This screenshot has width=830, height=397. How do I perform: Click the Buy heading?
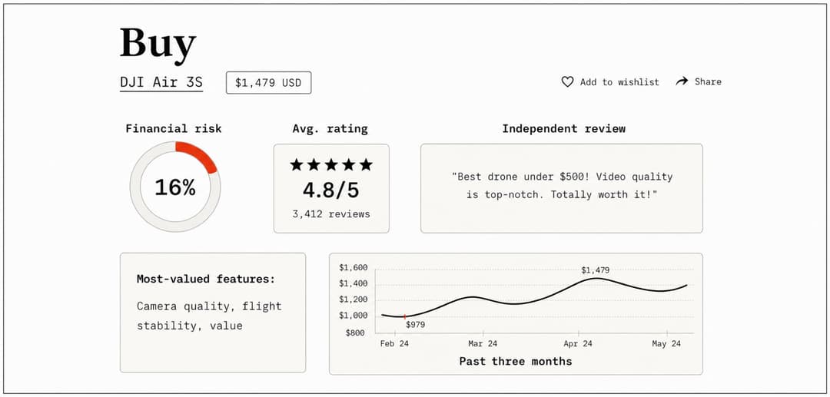(158, 44)
